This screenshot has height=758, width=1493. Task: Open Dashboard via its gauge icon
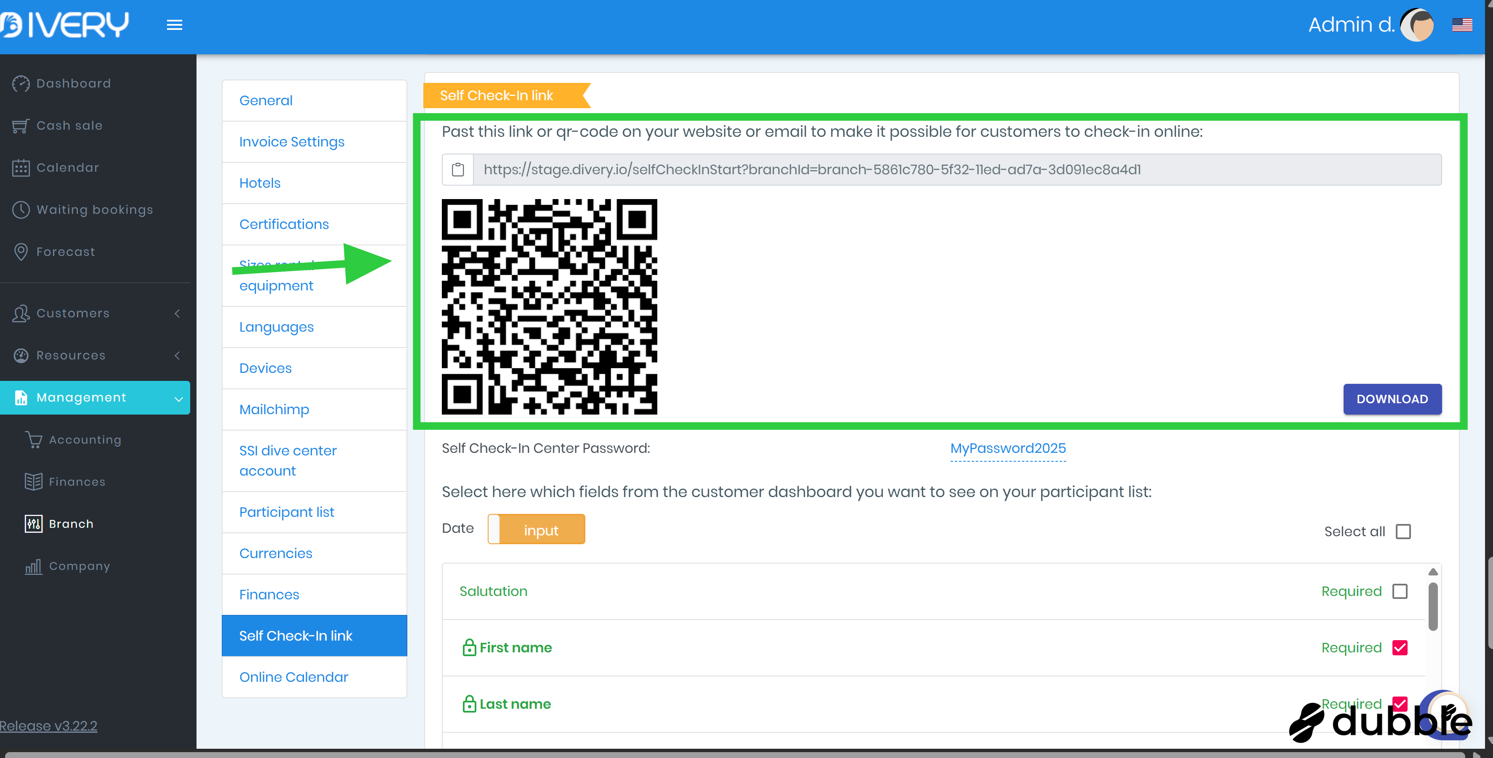pyautogui.click(x=21, y=83)
